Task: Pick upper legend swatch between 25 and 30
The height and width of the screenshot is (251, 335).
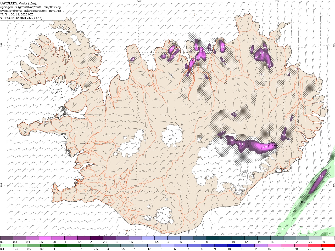Action: click(315, 238)
